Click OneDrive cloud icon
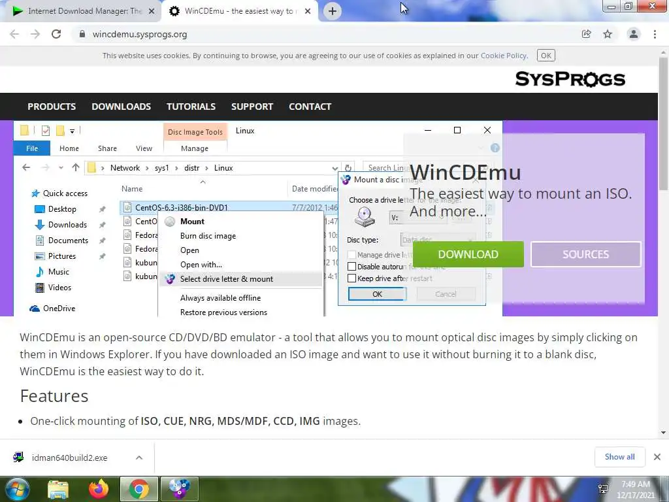This screenshot has height=502, width=669. point(35,309)
